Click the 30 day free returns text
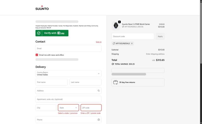 pyautogui.click(x=127, y=82)
